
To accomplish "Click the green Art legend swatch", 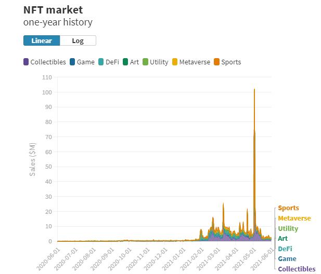I will click(125, 62).
